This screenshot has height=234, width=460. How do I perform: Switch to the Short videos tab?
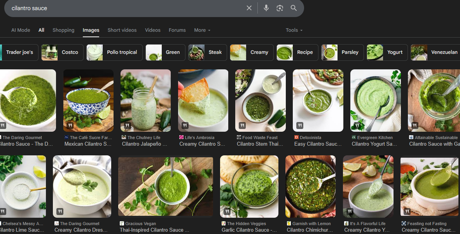pos(122,30)
